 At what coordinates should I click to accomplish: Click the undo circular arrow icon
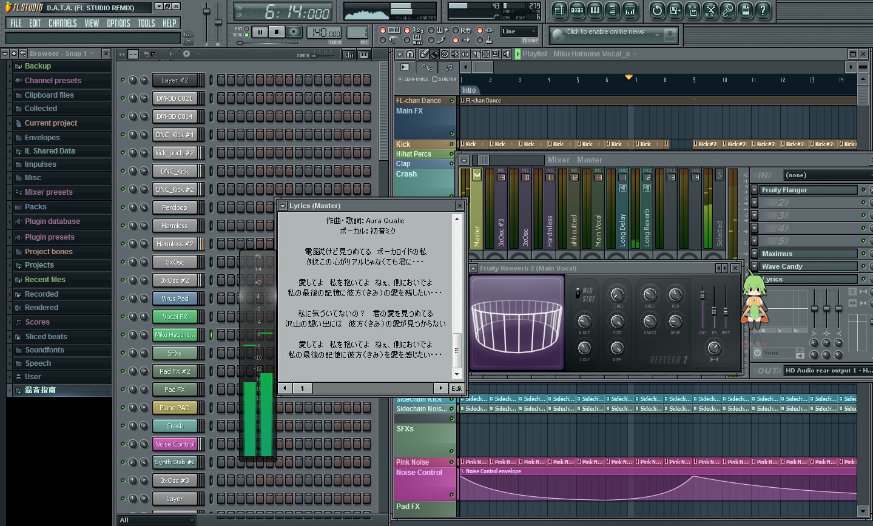(x=657, y=10)
